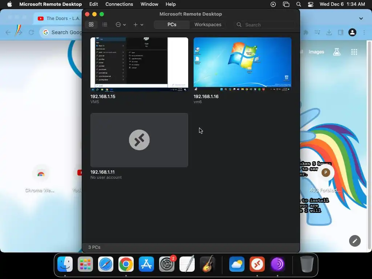Open the 192.168.1.11 PC tile
Image resolution: width=372 pixels, height=279 pixels.
pyautogui.click(x=139, y=140)
